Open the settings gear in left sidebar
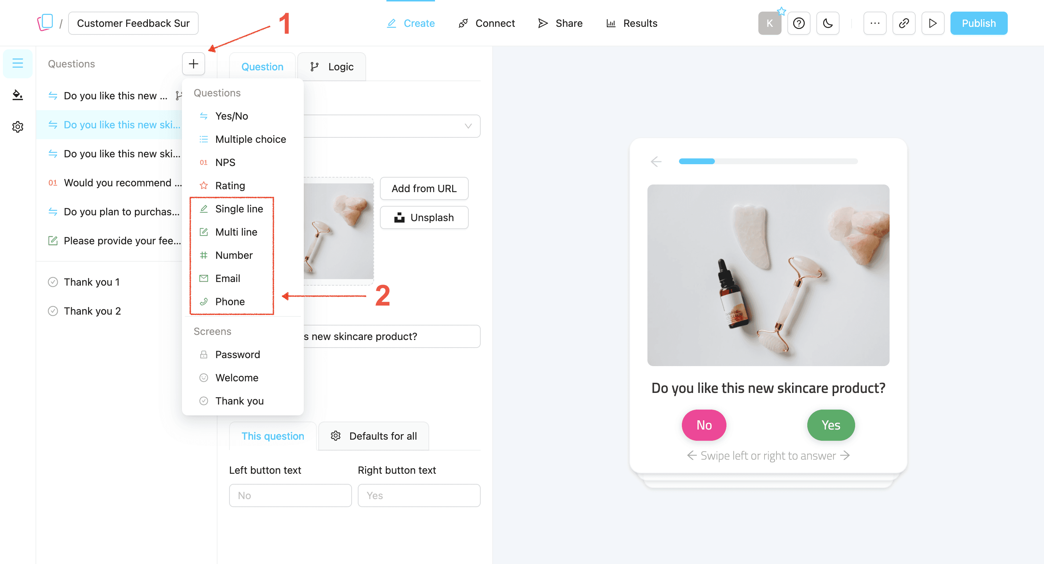Screen dimensions: 1044x564 pyautogui.click(x=17, y=127)
